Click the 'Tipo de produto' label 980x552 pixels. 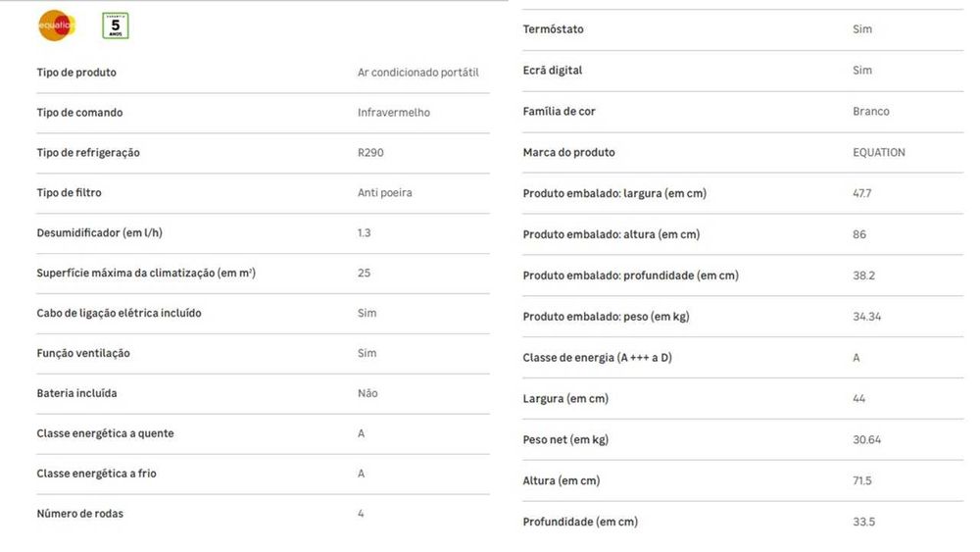tap(76, 73)
